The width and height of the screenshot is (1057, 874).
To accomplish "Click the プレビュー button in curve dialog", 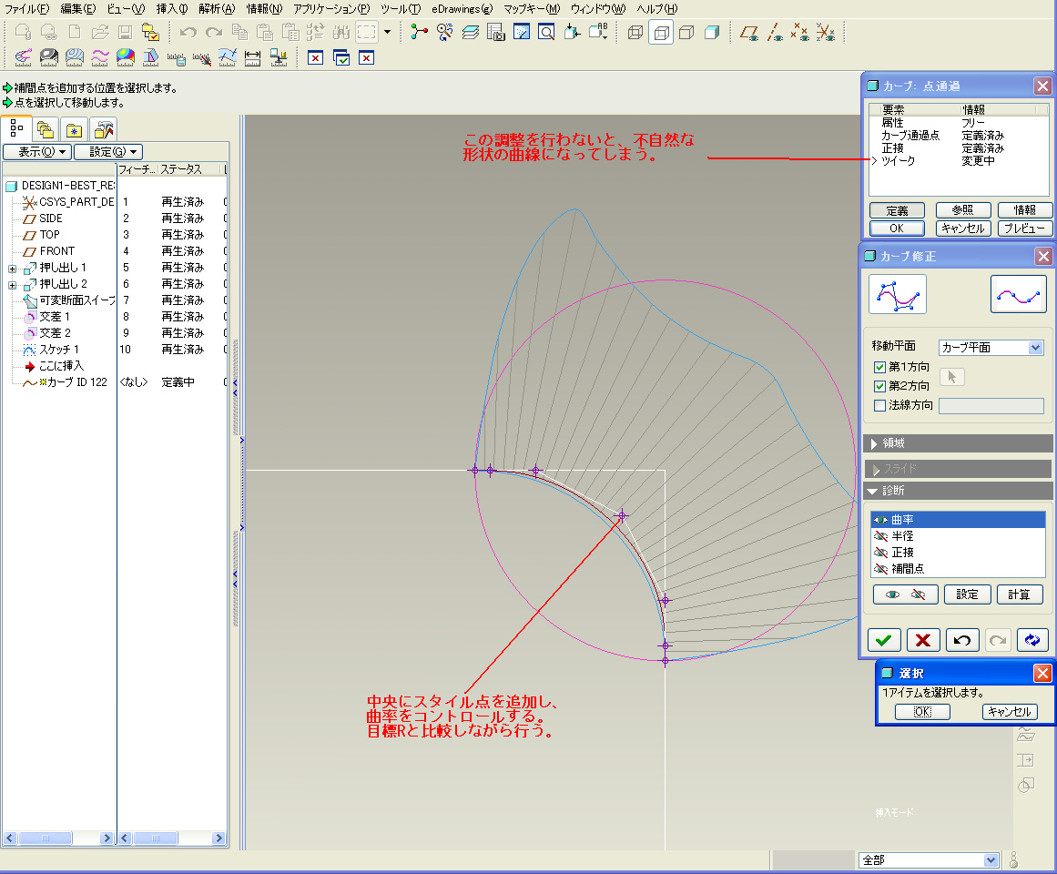I will click(x=1025, y=229).
